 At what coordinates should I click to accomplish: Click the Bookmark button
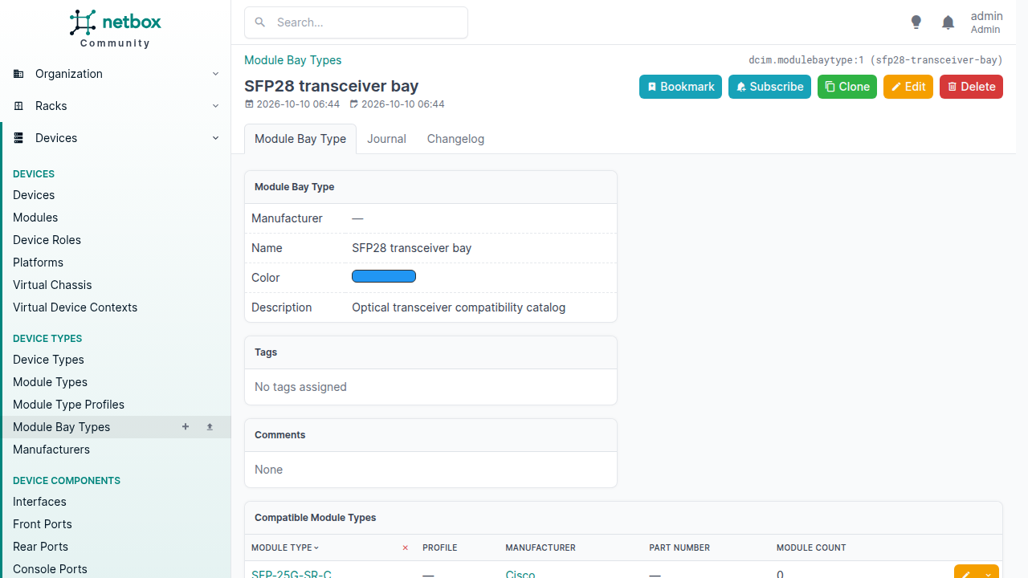coord(680,87)
